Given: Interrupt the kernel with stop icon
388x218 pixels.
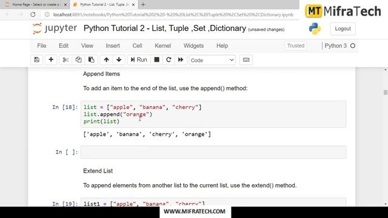Looking at the screenshot, I should click(156, 60).
